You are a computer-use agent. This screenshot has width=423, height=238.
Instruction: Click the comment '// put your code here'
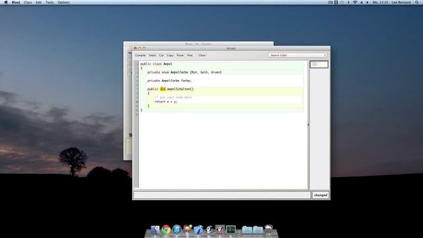(173, 97)
